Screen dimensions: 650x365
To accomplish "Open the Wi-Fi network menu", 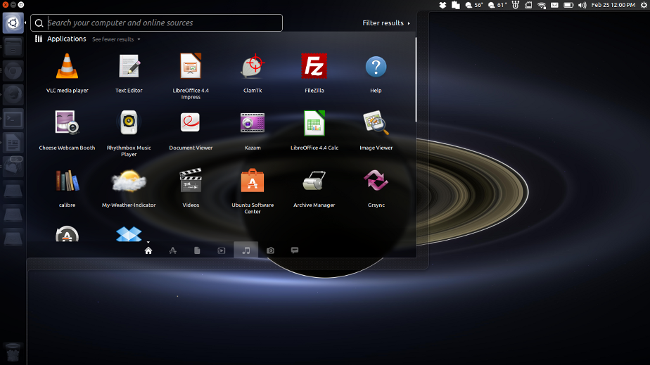I will (542, 5).
